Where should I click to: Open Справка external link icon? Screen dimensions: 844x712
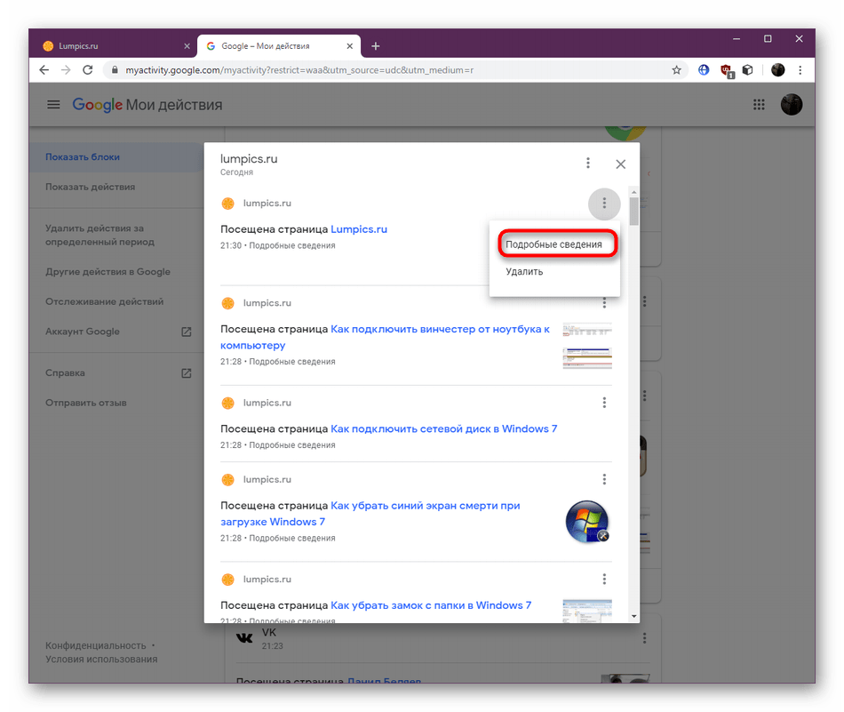coord(187,373)
